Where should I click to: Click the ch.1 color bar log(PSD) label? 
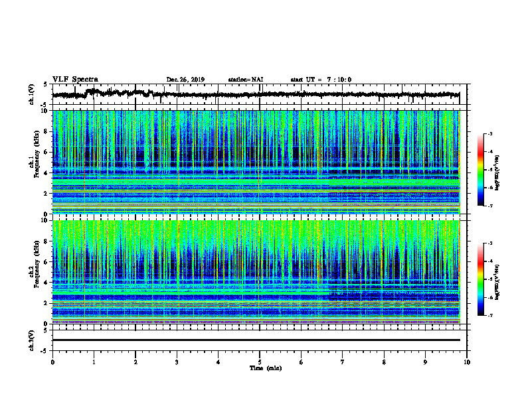[x=497, y=172]
